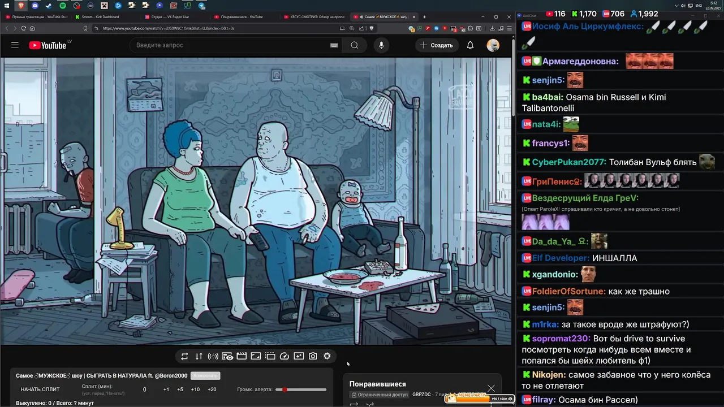724x407 pixels.
Task: Click the ИНШАЛЛА message from Elf Developer
Action: tap(614, 258)
